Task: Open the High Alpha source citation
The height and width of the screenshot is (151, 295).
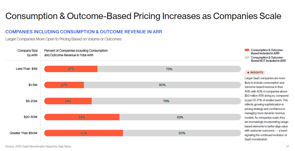Action: pyautogui.click(x=38, y=146)
